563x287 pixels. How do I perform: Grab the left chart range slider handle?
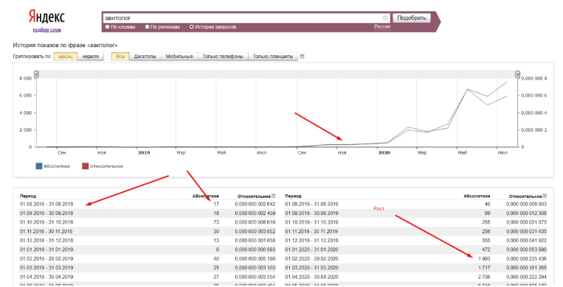pyautogui.click(x=36, y=74)
